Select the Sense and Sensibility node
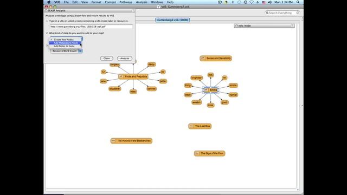The width and height of the screenshot is (347, 195). point(216,58)
